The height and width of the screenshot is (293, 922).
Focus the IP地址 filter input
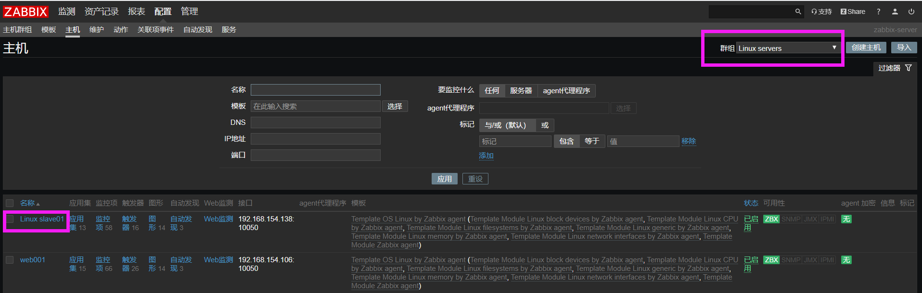pyautogui.click(x=316, y=139)
